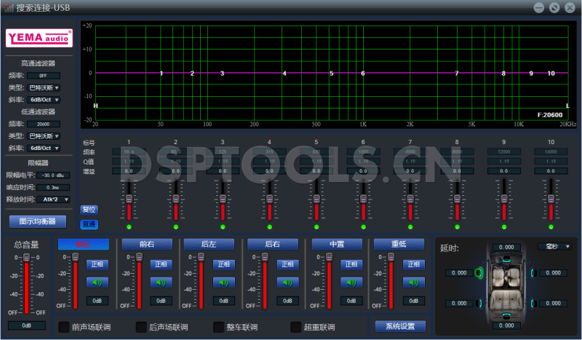Select the 后右 channel tab
The image size is (582, 340).
pos(273,244)
